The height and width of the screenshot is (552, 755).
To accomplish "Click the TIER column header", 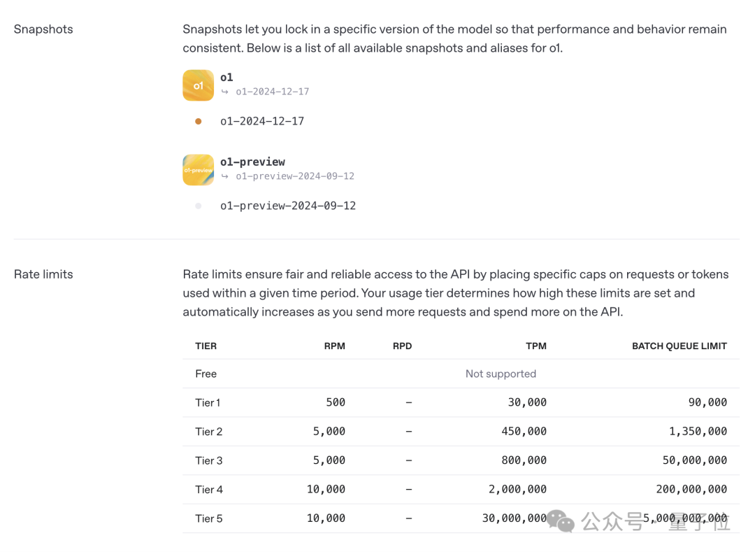I will point(206,346).
